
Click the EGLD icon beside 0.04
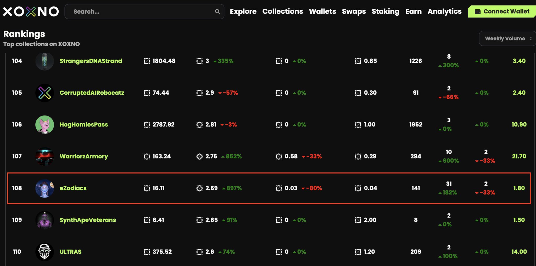point(358,188)
